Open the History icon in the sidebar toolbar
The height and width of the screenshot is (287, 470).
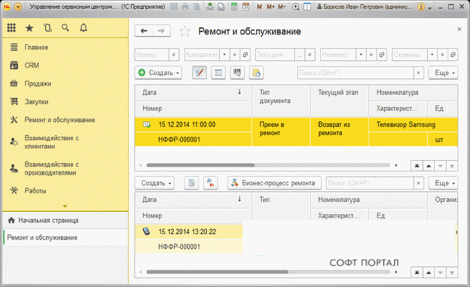(48, 28)
